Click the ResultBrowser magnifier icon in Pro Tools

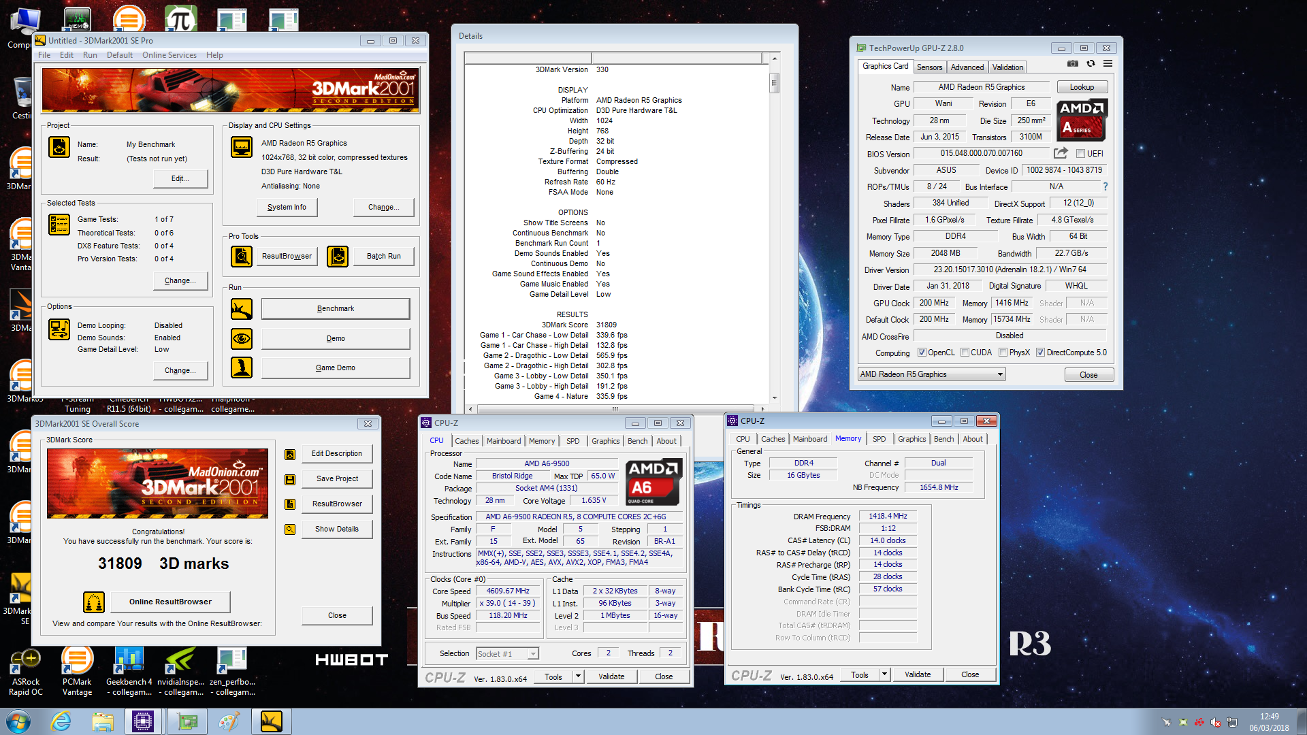242,257
